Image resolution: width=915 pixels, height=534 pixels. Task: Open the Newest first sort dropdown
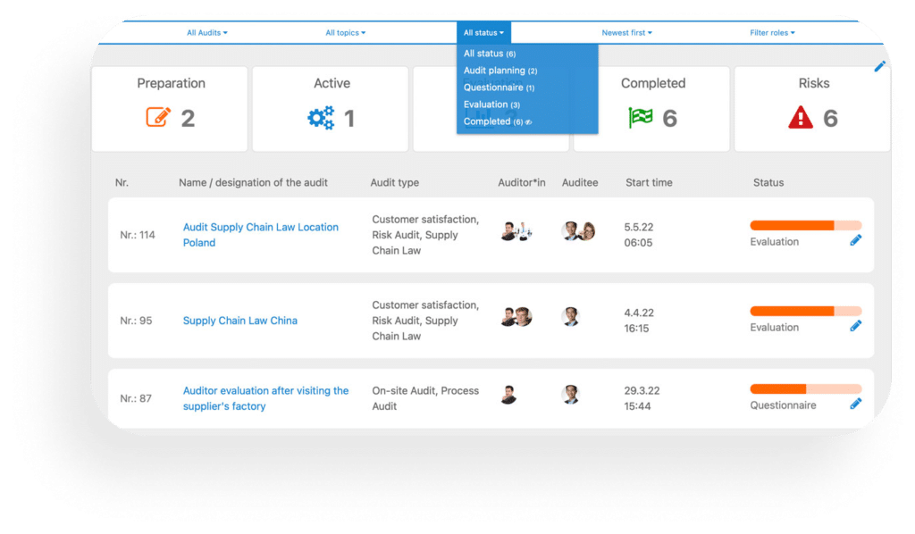626,33
